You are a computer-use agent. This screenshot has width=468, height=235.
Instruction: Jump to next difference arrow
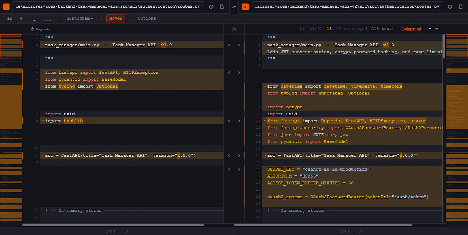click(437, 29)
